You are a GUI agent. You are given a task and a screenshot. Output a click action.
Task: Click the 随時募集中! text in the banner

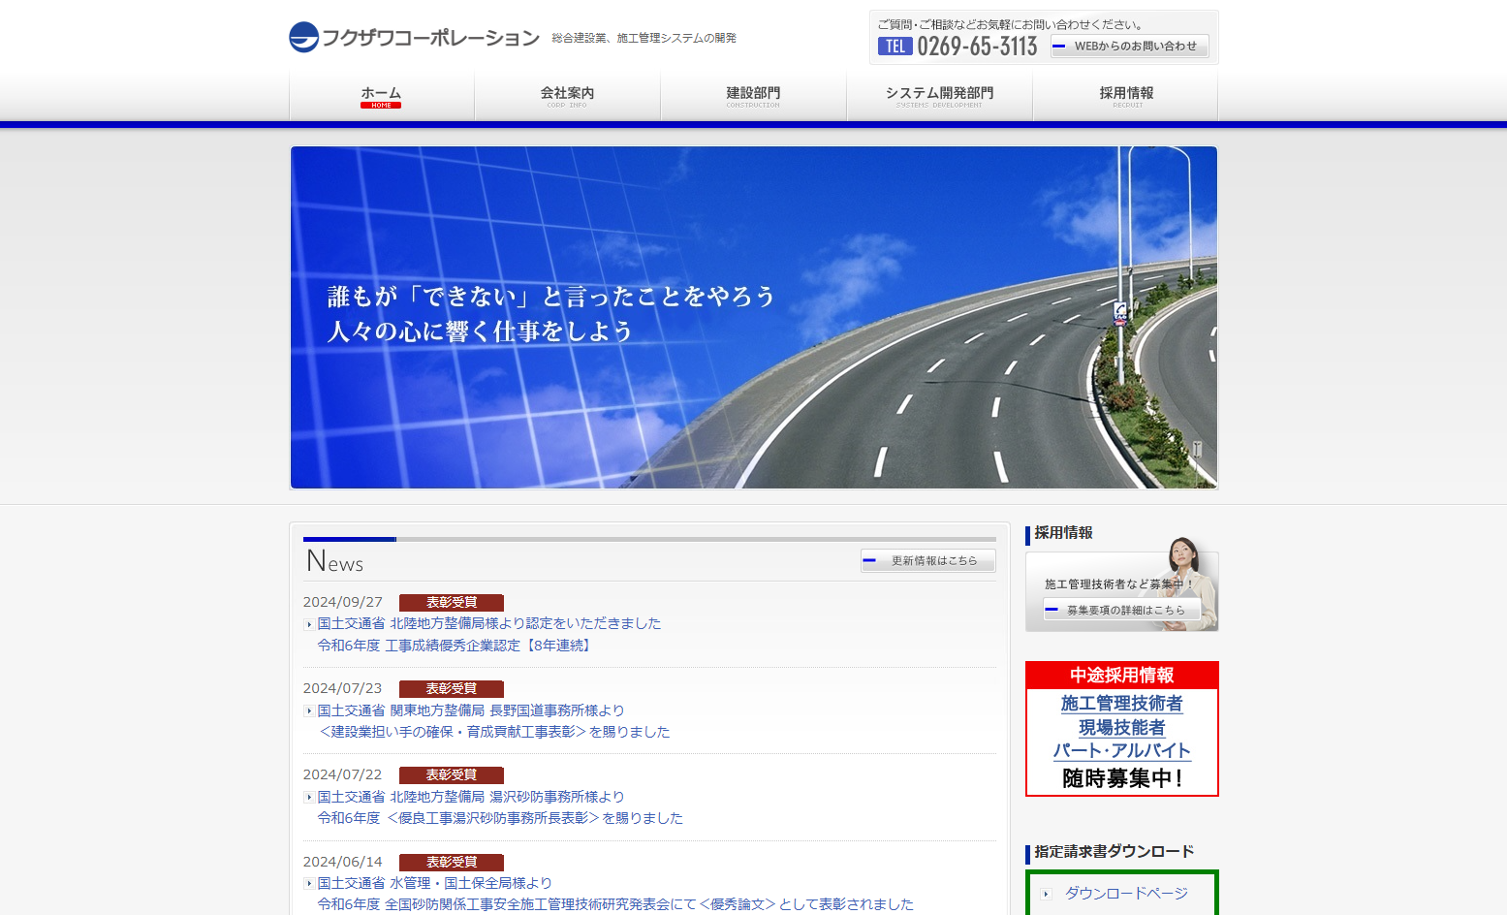click(x=1122, y=777)
